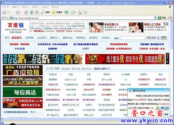Open the Forward button history dropdown arrow
This screenshot has width=174, height=125.
(22, 12)
